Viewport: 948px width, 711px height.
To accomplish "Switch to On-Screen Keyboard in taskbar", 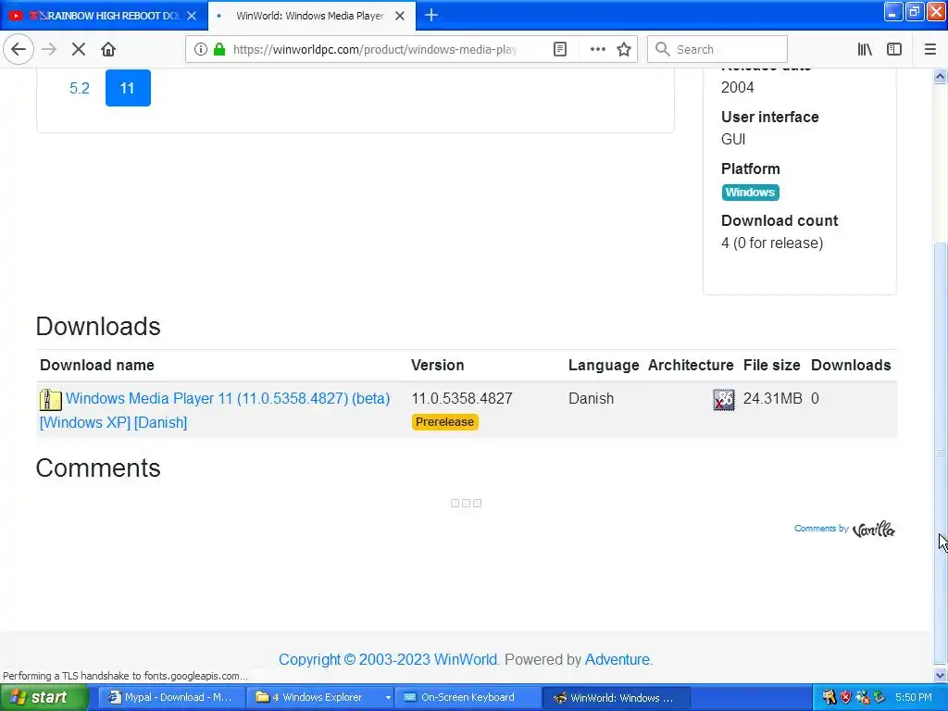I will click(x=468, y=698).
